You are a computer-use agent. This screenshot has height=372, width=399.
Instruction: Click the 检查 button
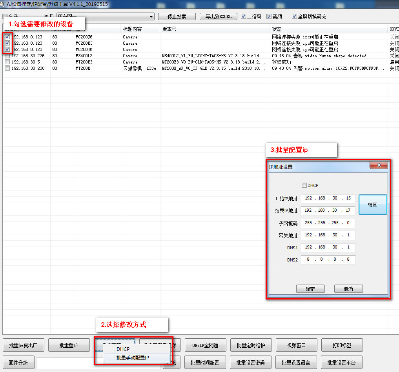click(x=372, y=205)
